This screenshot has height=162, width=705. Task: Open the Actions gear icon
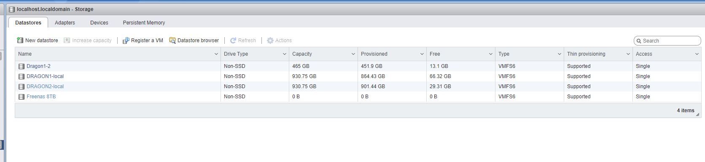270,40
